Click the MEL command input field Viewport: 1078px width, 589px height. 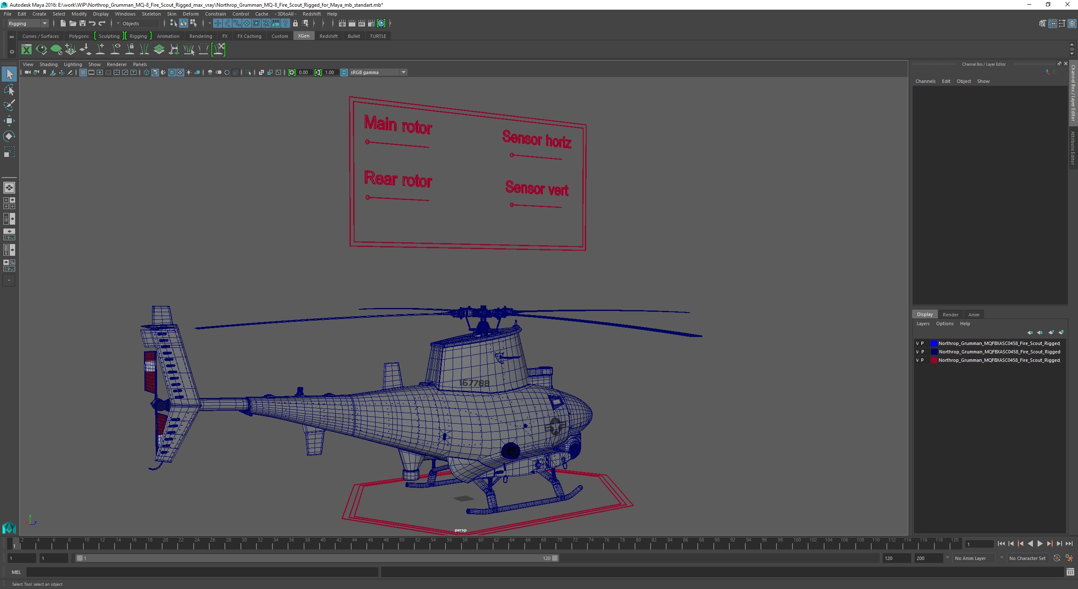(x=202, y=572)
